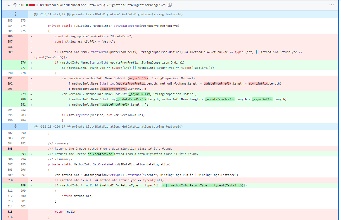Select old line number 287

click(10, 41)
